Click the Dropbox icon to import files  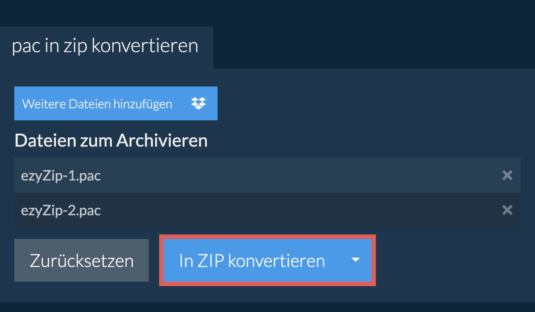[x=198, y=103]
